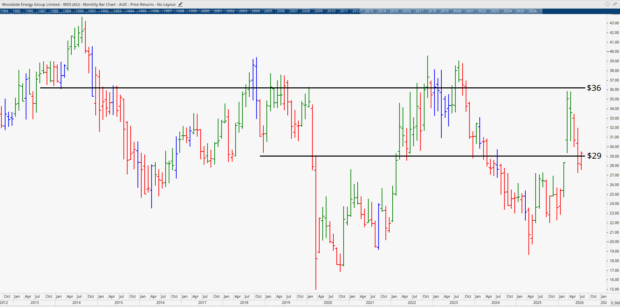
Task: Jump to 1993 in the overview timeline
Action: tap(117, 11)
